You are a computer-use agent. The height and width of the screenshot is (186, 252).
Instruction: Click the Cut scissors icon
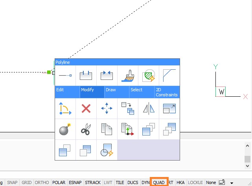point(86,129)
